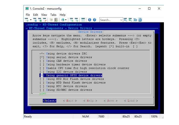
Task: Click the Help button in menuconfig
Action: [90, 101]
